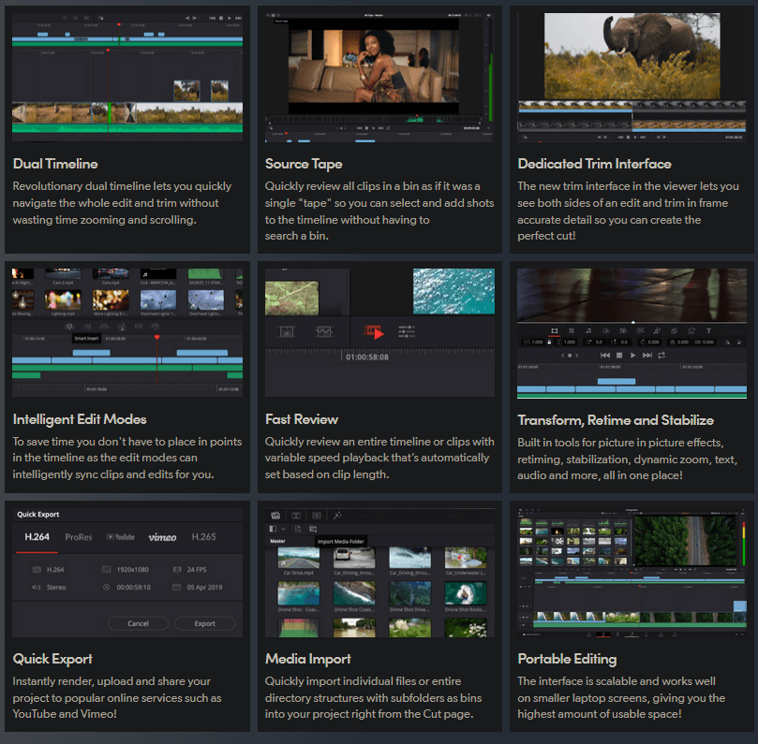Click the playback settings sliders icon
The width and height of the screenshot is (758, 744).
pyautogui.click(x=408, y=332)
